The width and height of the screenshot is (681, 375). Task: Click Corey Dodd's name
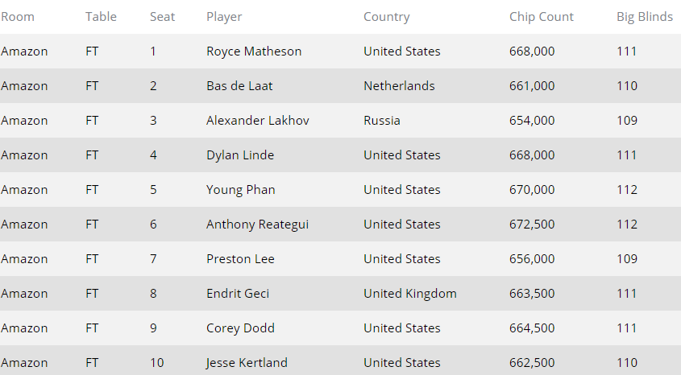pyautogui.click(x=240, y=328)
